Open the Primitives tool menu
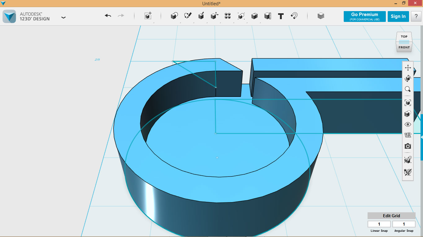Viewport: 423px width, 237px height. [x=174, y=16]
